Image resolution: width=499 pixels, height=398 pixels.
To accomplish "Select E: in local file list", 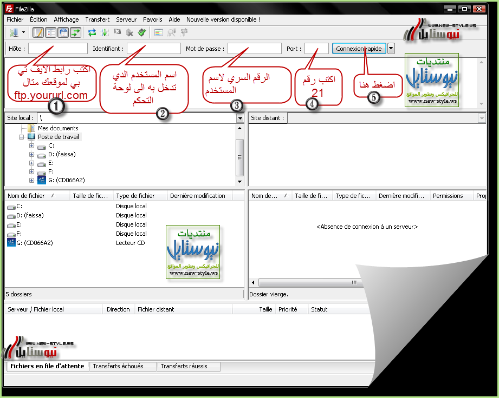I will click(19, 224).
